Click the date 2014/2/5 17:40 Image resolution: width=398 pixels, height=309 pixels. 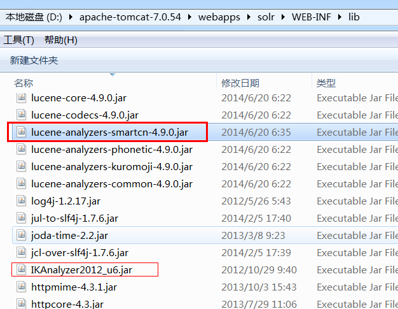256,218
